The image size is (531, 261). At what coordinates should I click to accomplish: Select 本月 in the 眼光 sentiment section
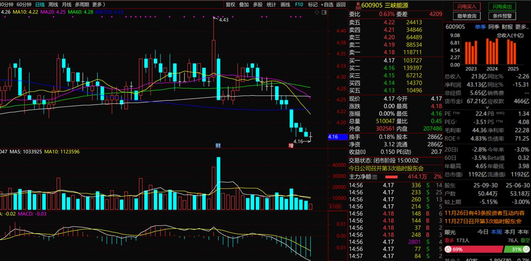(x=510, y=232)
